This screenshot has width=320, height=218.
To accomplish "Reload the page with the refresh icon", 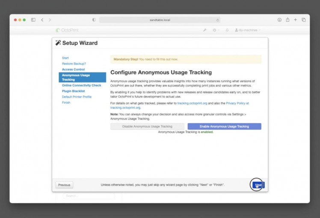I will pyautogui.click(x=218, y=20).
